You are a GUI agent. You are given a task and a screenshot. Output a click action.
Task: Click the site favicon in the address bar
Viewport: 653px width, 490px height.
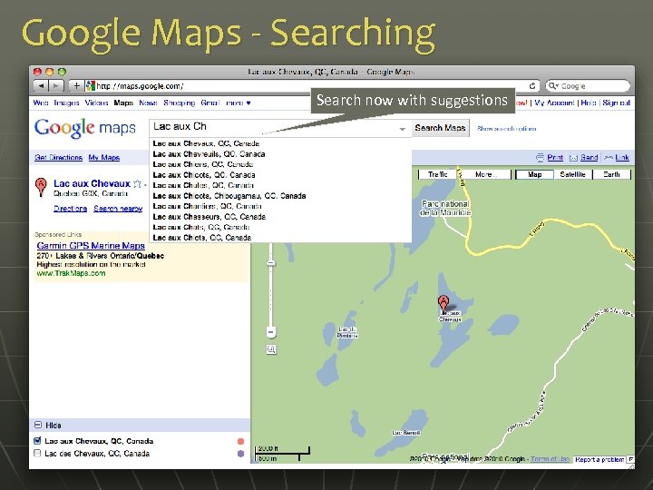pos(91,86)
